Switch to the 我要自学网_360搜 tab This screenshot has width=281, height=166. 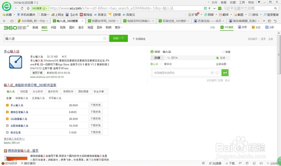click(103, 21)
